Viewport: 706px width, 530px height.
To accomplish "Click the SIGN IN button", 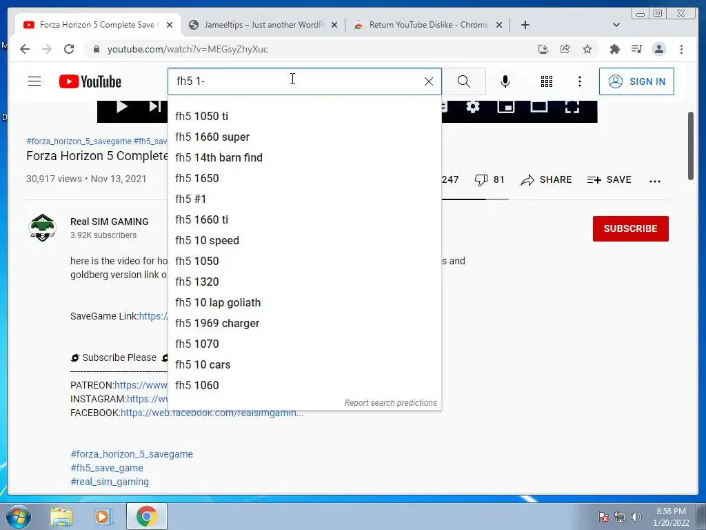I will point(636,81).
